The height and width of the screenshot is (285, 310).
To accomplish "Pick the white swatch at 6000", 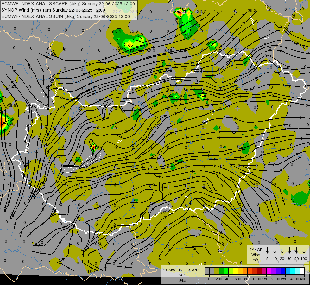I will point(302,271).
